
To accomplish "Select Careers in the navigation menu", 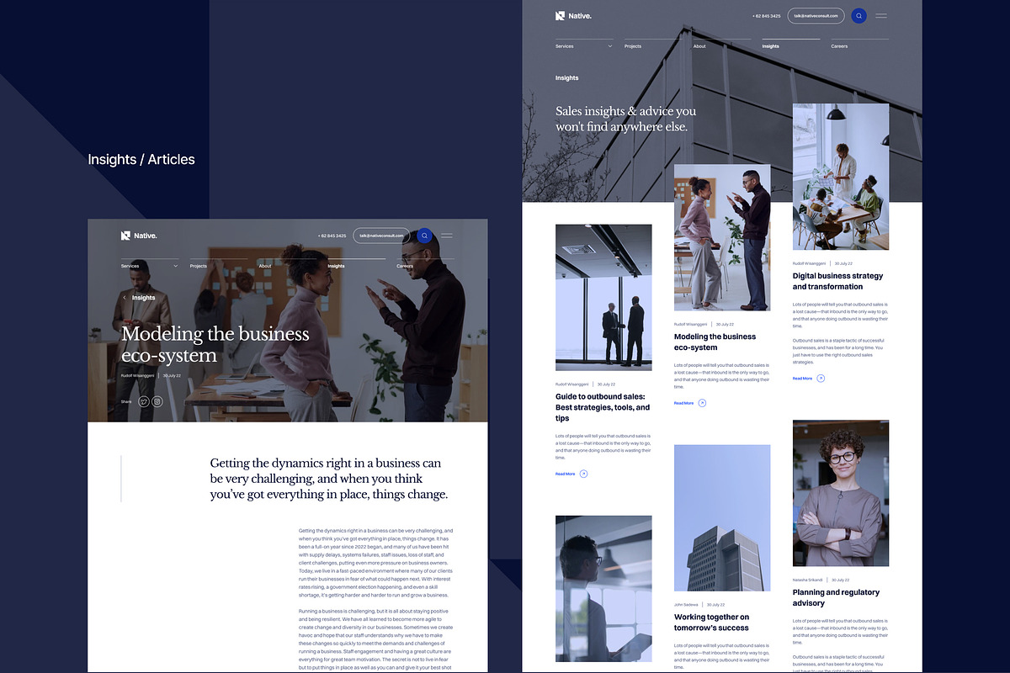I will [x=838, y=46].
